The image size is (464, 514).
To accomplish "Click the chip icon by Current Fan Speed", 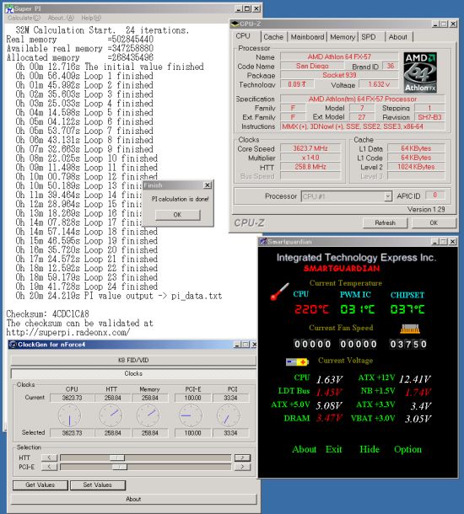I will (x=410, y=329).
